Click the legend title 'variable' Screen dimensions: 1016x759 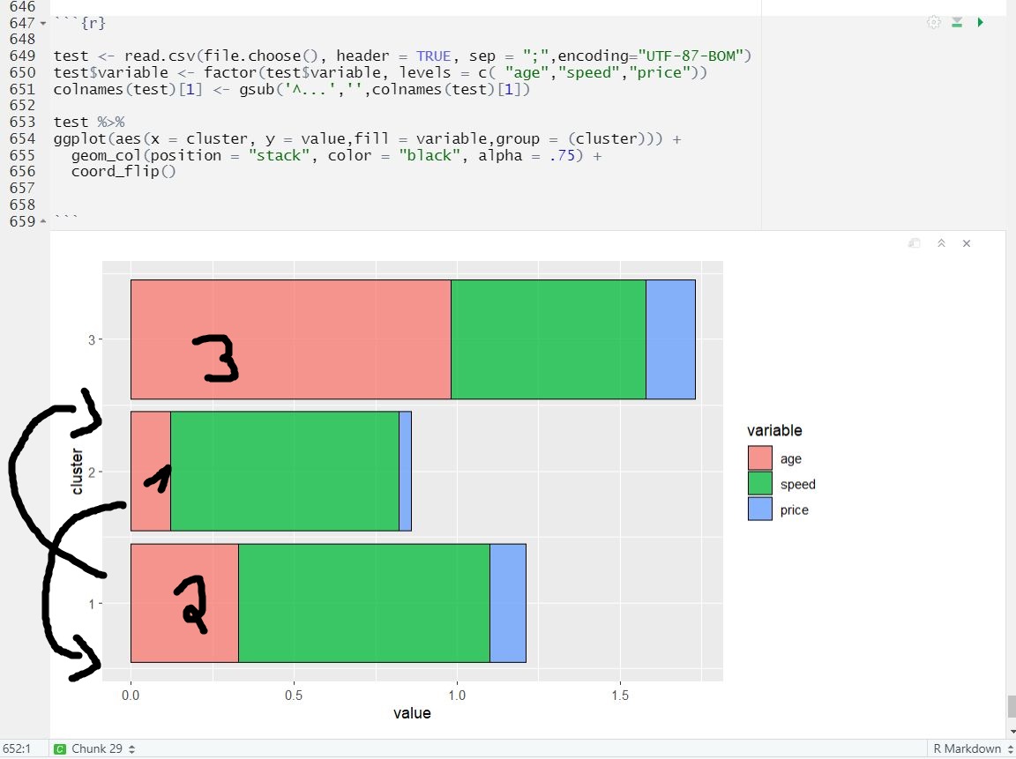[774, 431]
